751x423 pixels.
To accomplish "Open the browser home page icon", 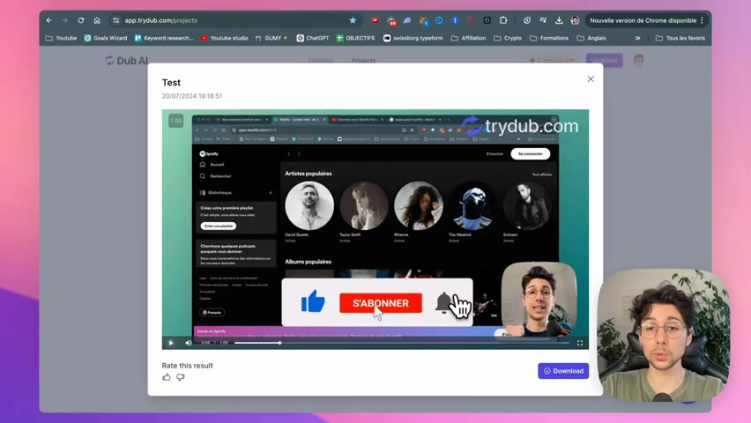I will pyautogui.click(x=97, y=20).
